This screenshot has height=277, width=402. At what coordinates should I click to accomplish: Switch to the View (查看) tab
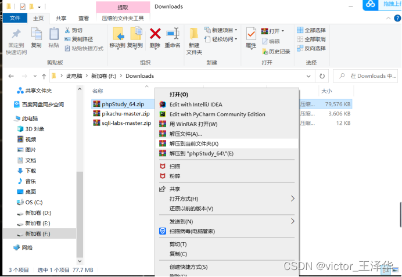pos(84,18)
